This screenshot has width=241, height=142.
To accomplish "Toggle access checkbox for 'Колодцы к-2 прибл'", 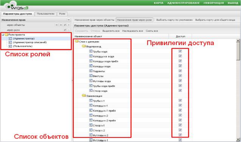I will (x=180, y=120).
